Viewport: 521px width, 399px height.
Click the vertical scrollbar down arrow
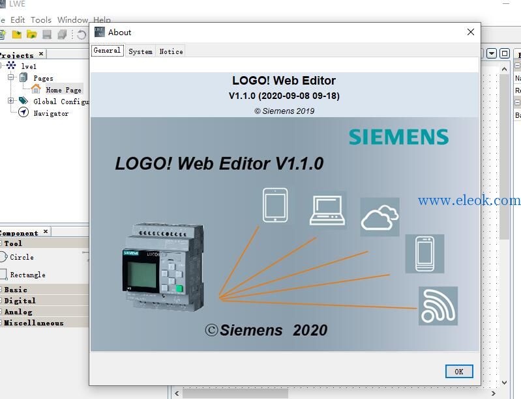[x=505, y=383]
